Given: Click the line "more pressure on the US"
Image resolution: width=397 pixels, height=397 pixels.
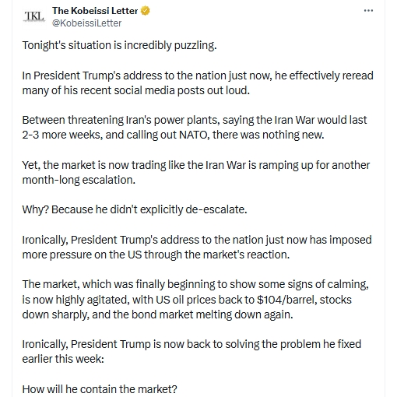Looking at the screenshot, I should tap(156, 255).
